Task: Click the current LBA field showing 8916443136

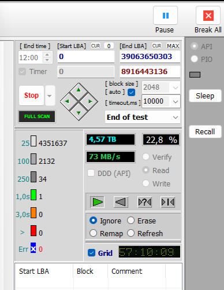Action: (x=150, y=72)
